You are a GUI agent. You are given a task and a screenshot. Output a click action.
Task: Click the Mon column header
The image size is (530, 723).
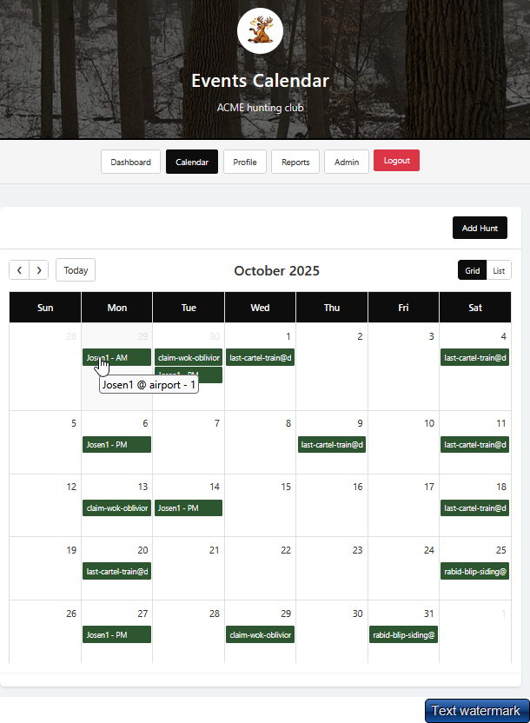116,308
